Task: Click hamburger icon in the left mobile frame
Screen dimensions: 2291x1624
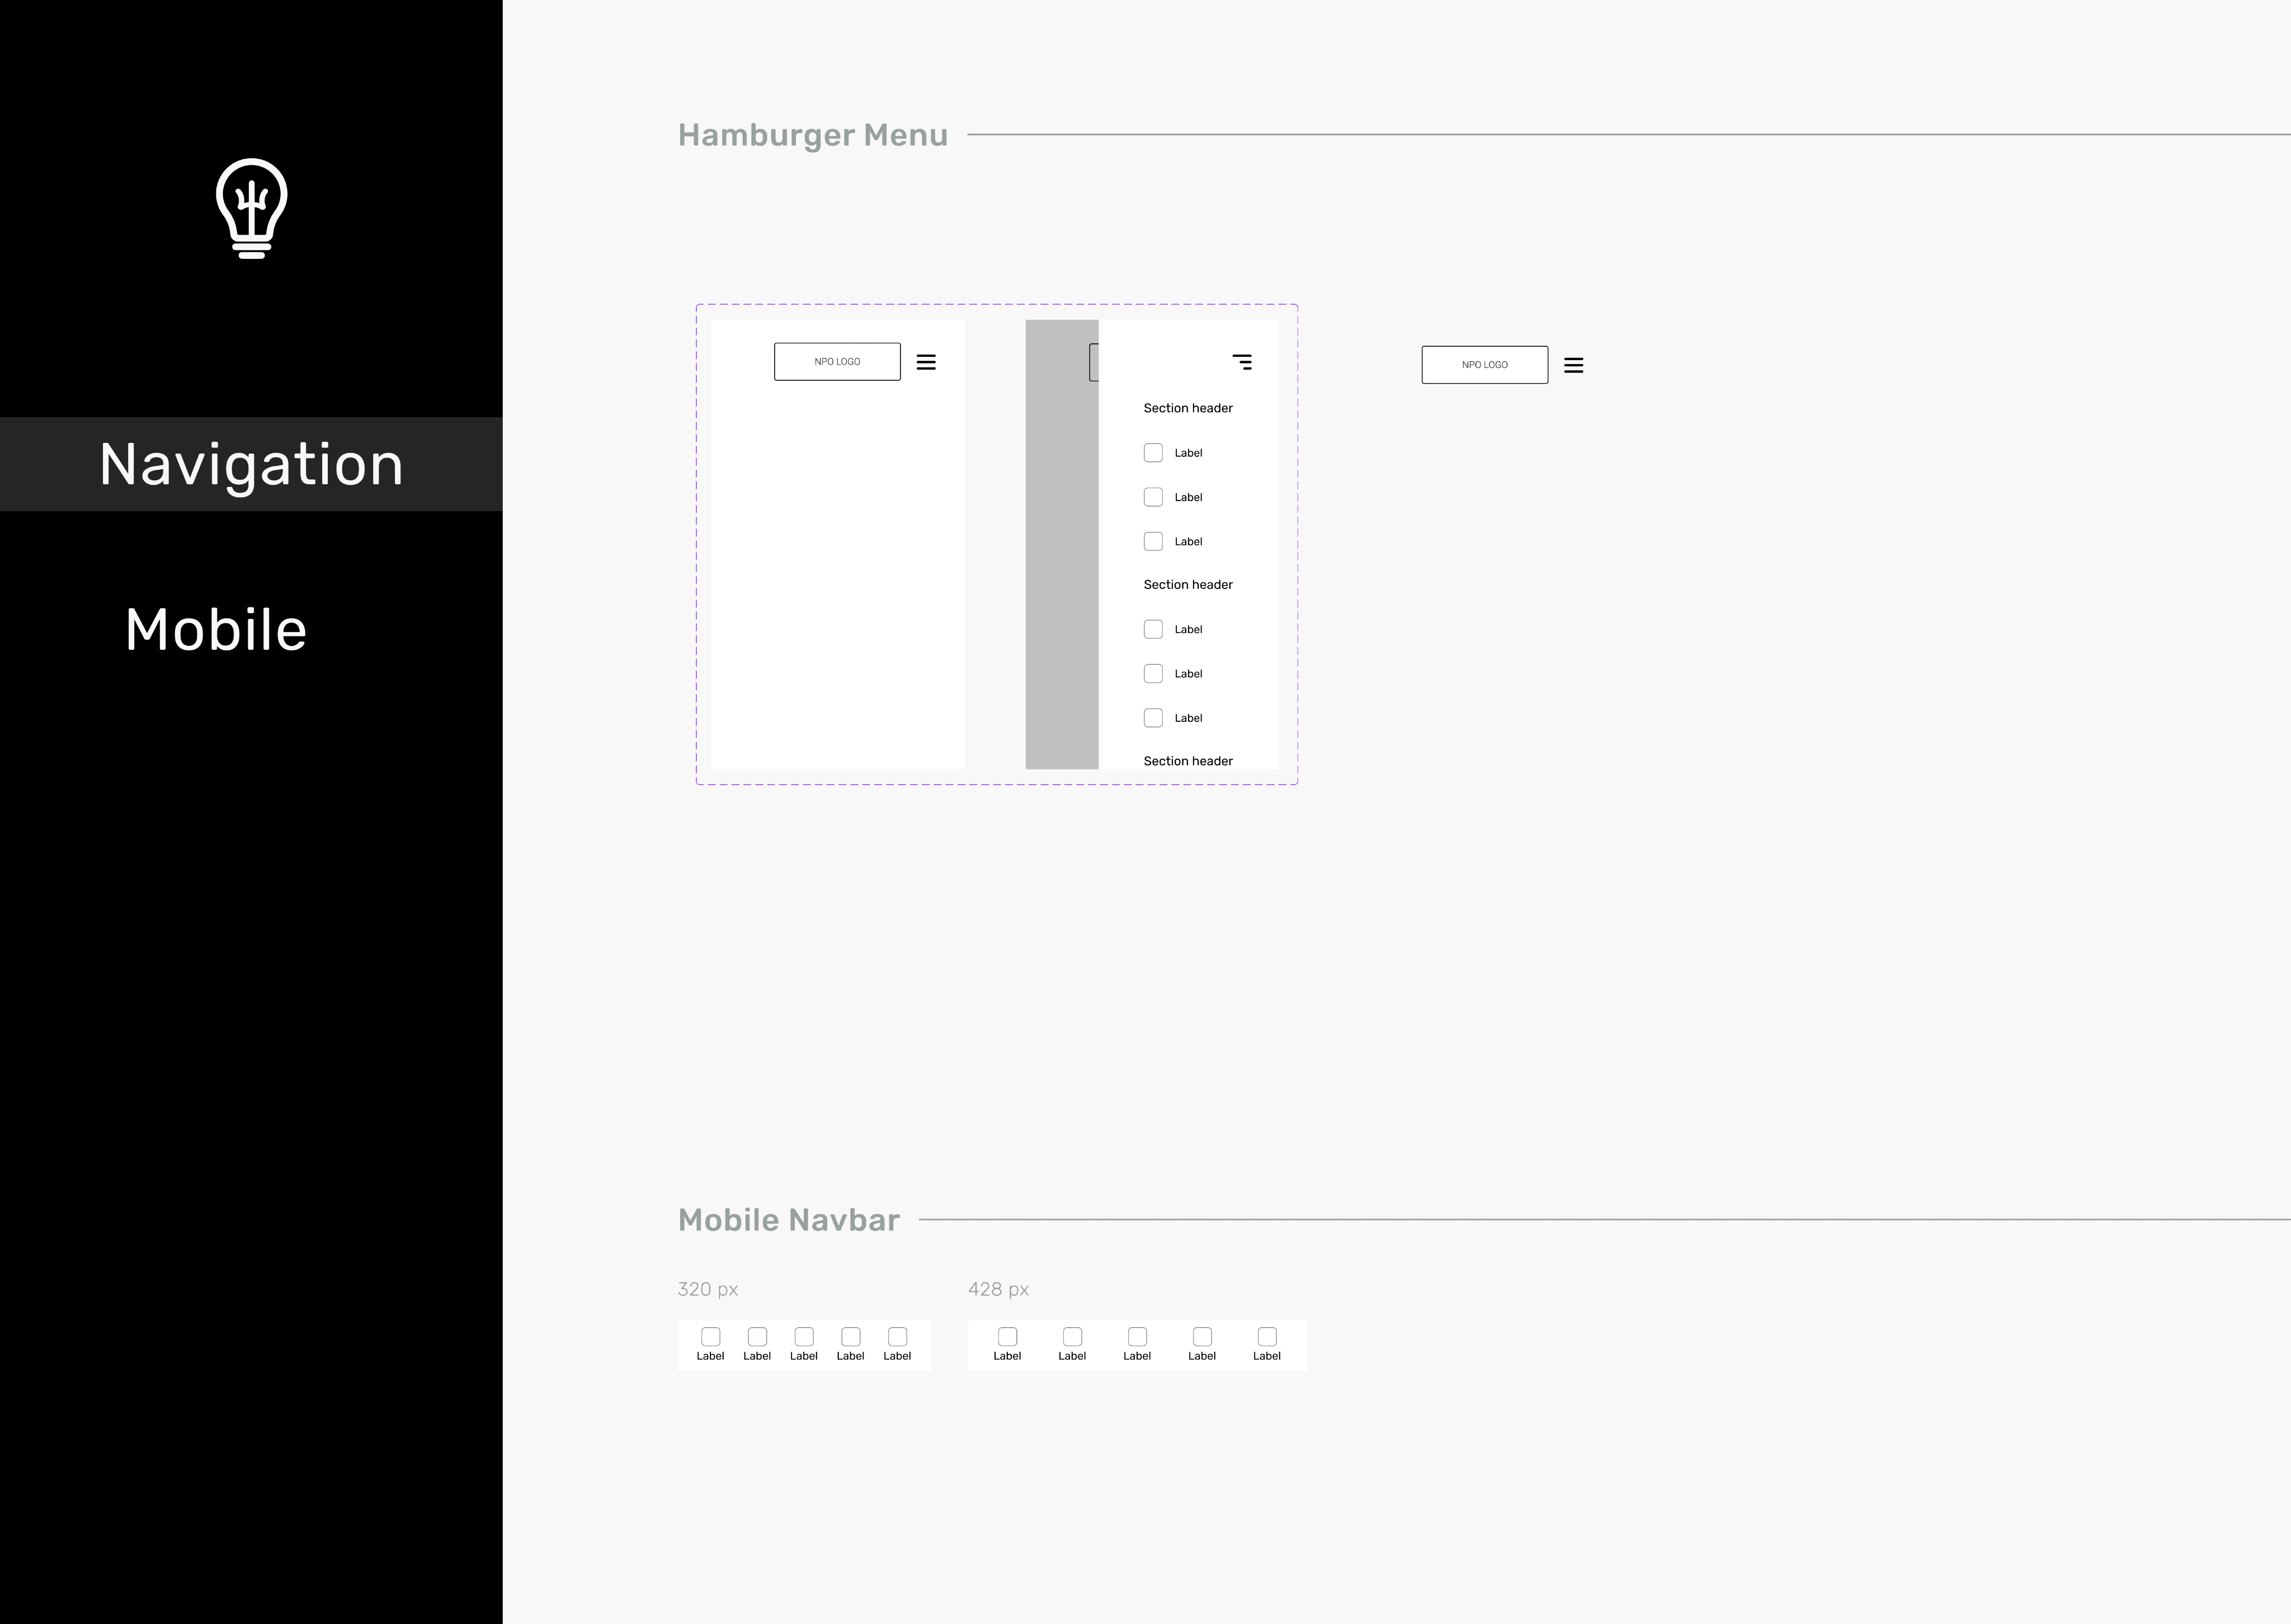Action: [x=926, y=362]
